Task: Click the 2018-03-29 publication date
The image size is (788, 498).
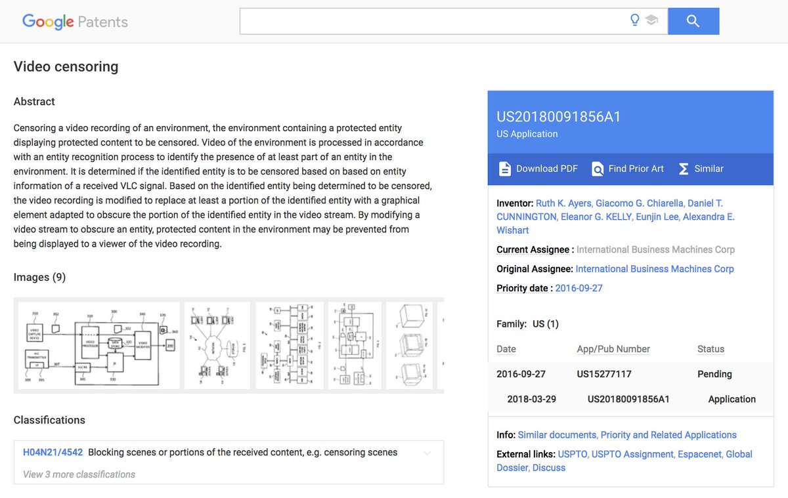Action: click(532, 399)
